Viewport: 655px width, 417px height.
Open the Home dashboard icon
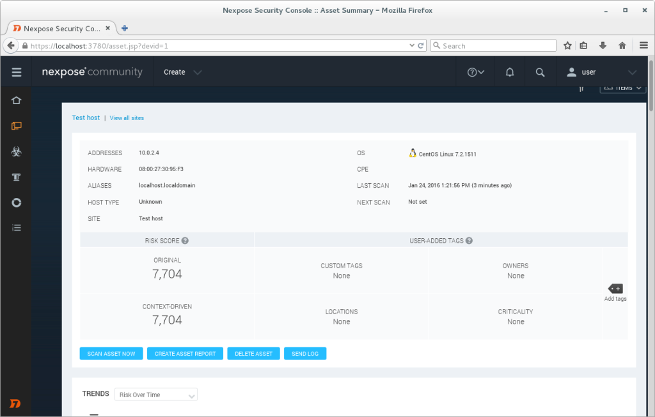(16, 100)
